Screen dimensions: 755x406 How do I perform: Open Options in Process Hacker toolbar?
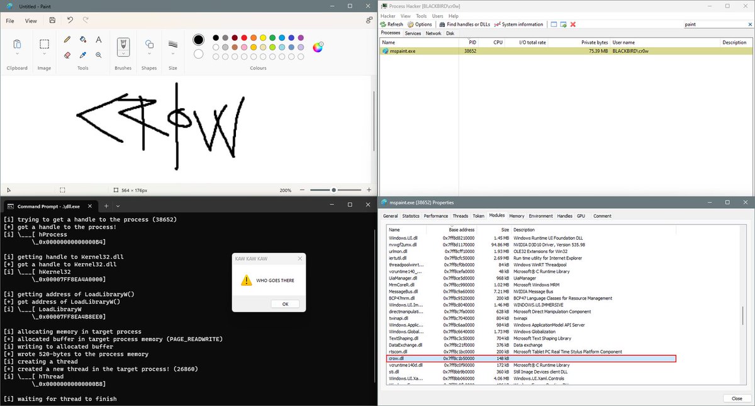tap(420, 25)
